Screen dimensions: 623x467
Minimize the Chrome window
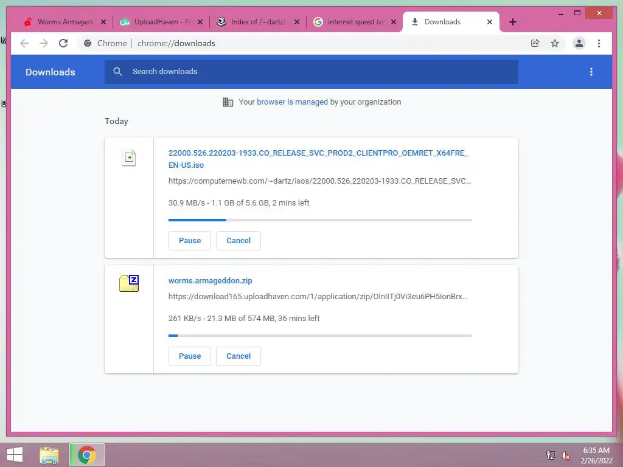click(x=560, y=13)
